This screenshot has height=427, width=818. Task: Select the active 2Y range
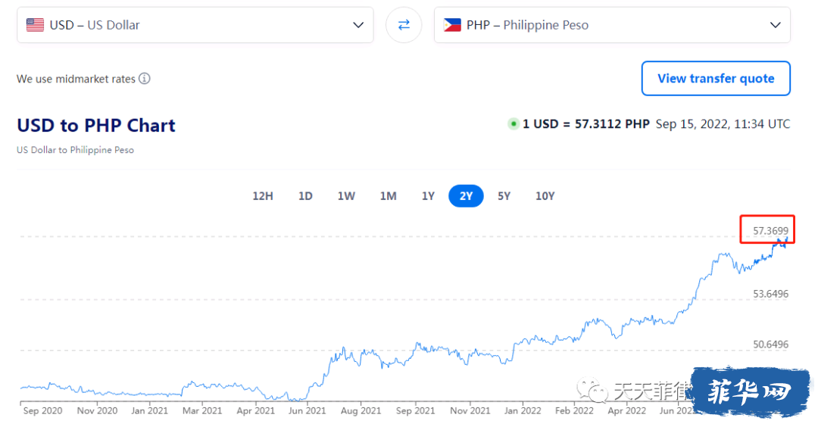(x=466, y=196)
